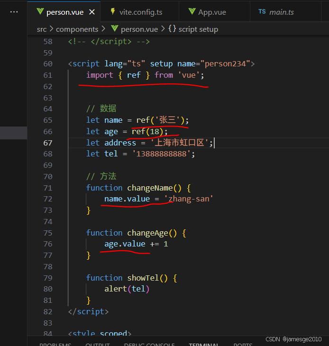Viewport: 329px width, 346px height.
Task: Click the '张三' string on line 65
Action: tap(168, 120)
